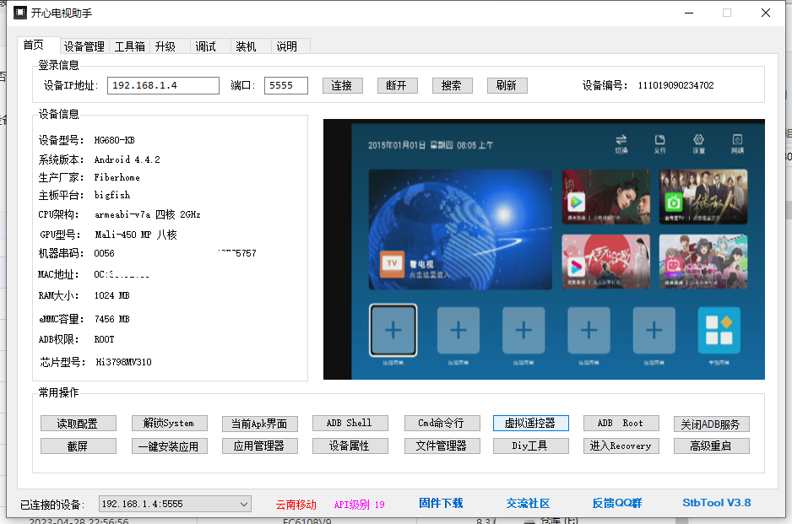This screenshot has height=524, width=792.
Task: Click the 进入Recovery button
Action: [x=621, y=446]
